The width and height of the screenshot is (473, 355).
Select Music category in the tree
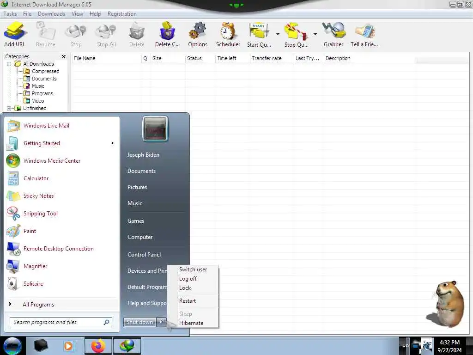(x=38, y=86)
